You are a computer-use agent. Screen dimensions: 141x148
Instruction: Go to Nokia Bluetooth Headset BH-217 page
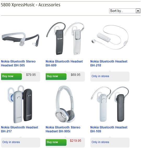point(20,129)
